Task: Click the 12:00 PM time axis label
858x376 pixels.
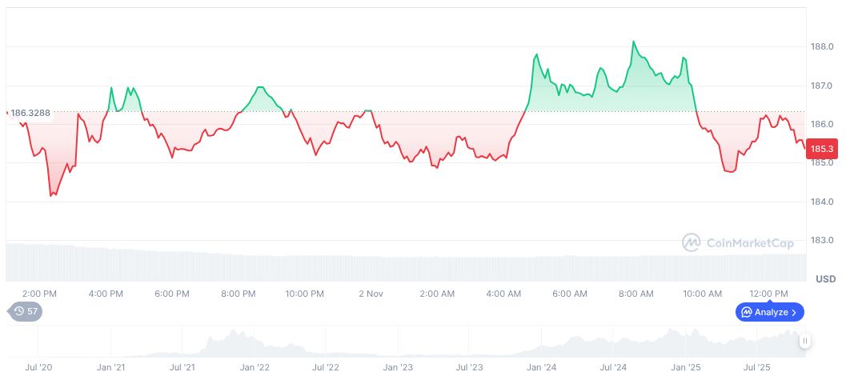Action: [769, 294]
